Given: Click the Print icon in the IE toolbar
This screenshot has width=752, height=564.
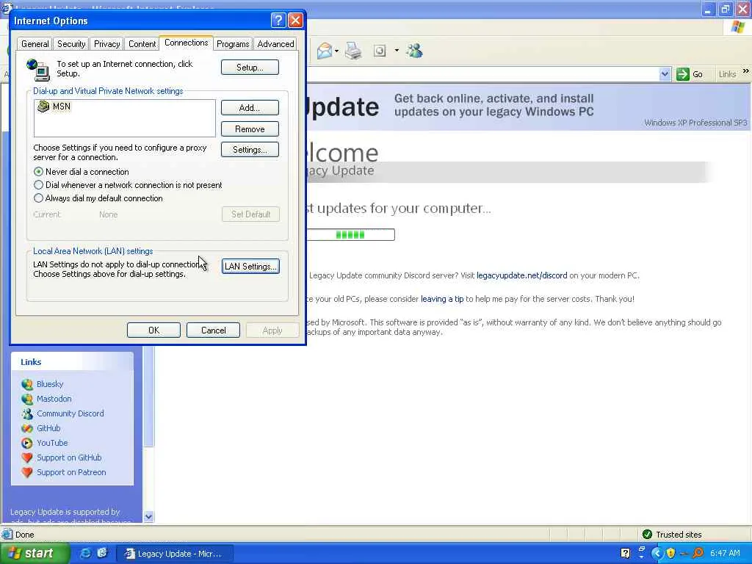Looking at the screenshot, I should pyautogui.click(x=353, y=51).
